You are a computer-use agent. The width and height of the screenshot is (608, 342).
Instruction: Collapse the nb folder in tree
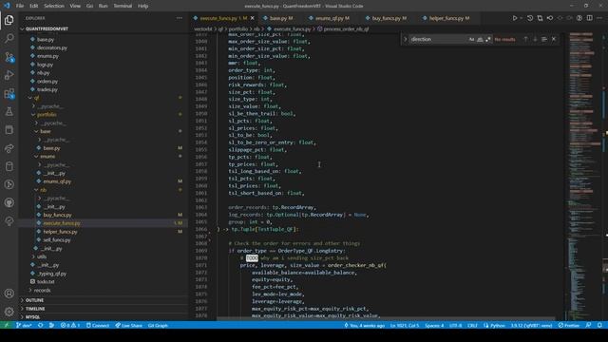click(43, 190)
